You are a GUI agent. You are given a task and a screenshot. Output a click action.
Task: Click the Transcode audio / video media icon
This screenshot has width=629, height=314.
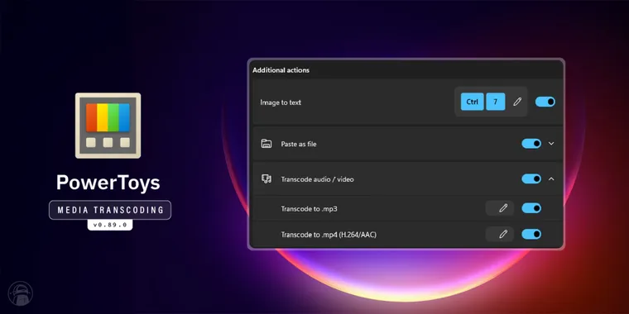pos(266,179)
